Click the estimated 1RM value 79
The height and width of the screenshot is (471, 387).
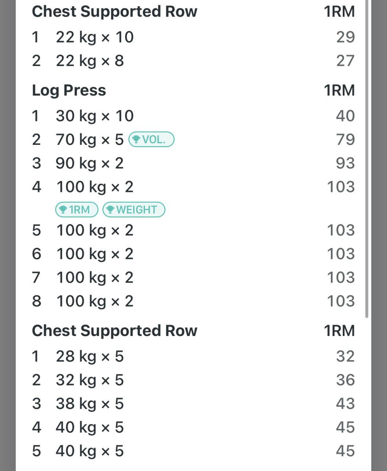pyautogui.click(x=345, y=140)
